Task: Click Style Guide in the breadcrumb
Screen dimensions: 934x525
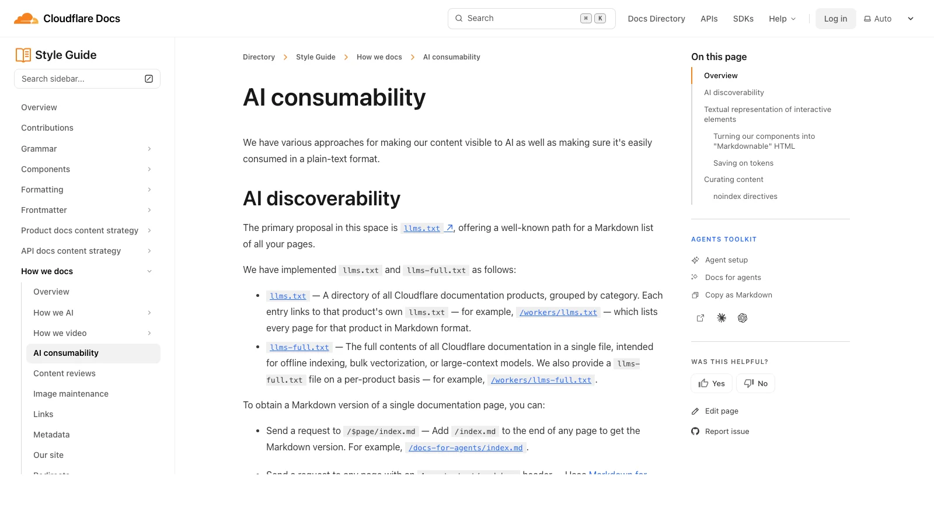Action: pos(316,57)
